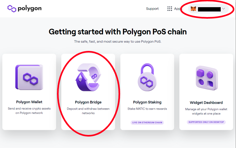Image resolution: width=236 pixels, height=148 pixels.
Task: Click the polygon wordmark text
Action: click(29, 9)
